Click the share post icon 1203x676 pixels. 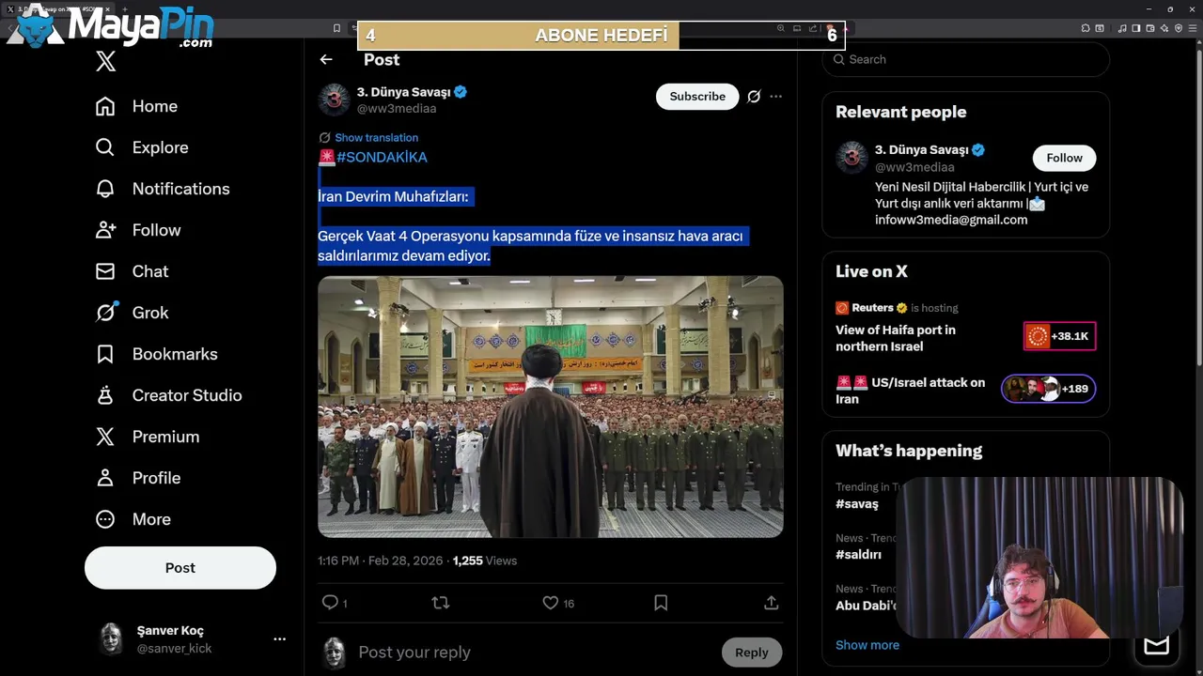[771, 603]
